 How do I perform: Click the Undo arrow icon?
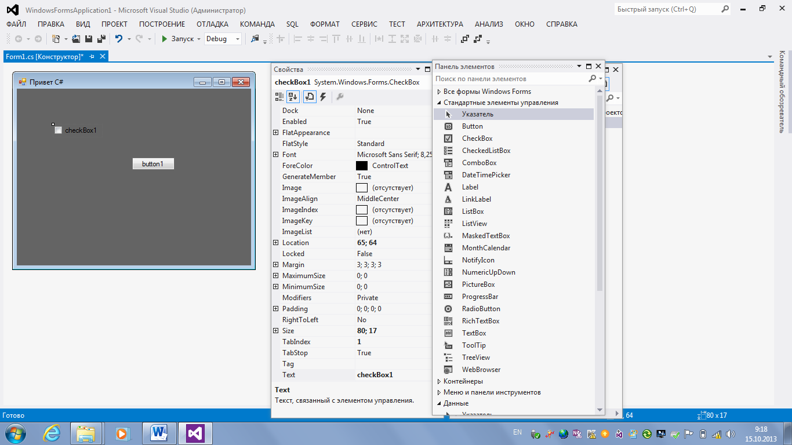pos(118,39)
